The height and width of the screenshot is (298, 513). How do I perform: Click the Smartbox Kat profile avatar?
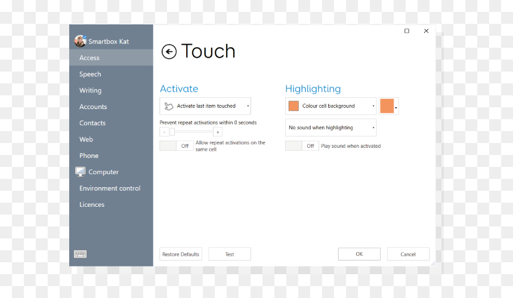click(x=80, y=41)
